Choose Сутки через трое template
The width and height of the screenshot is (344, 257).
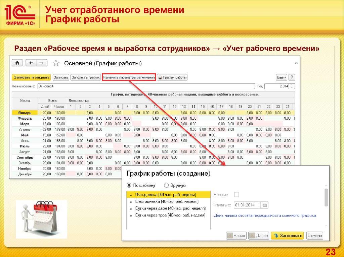coord(169,215)
